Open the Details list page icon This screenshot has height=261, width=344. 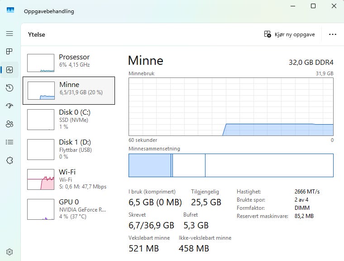pyautogui.click(x=10, y=142)
